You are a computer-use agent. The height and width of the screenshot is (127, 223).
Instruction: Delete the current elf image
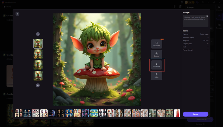pos(156,75)
